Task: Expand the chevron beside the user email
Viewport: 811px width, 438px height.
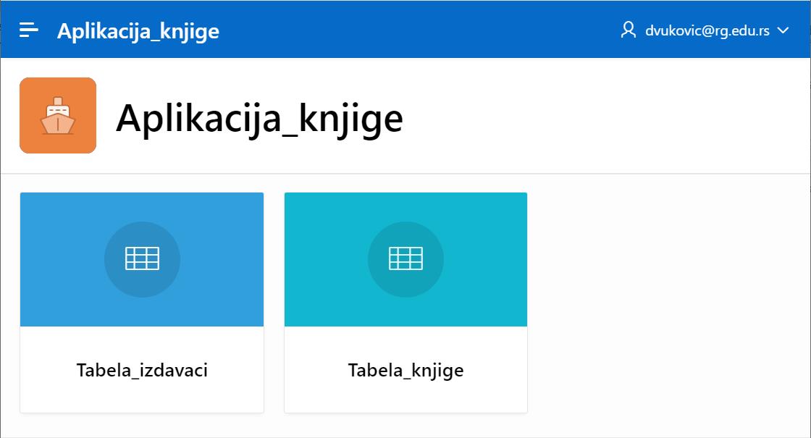Action: pos(783,30)
